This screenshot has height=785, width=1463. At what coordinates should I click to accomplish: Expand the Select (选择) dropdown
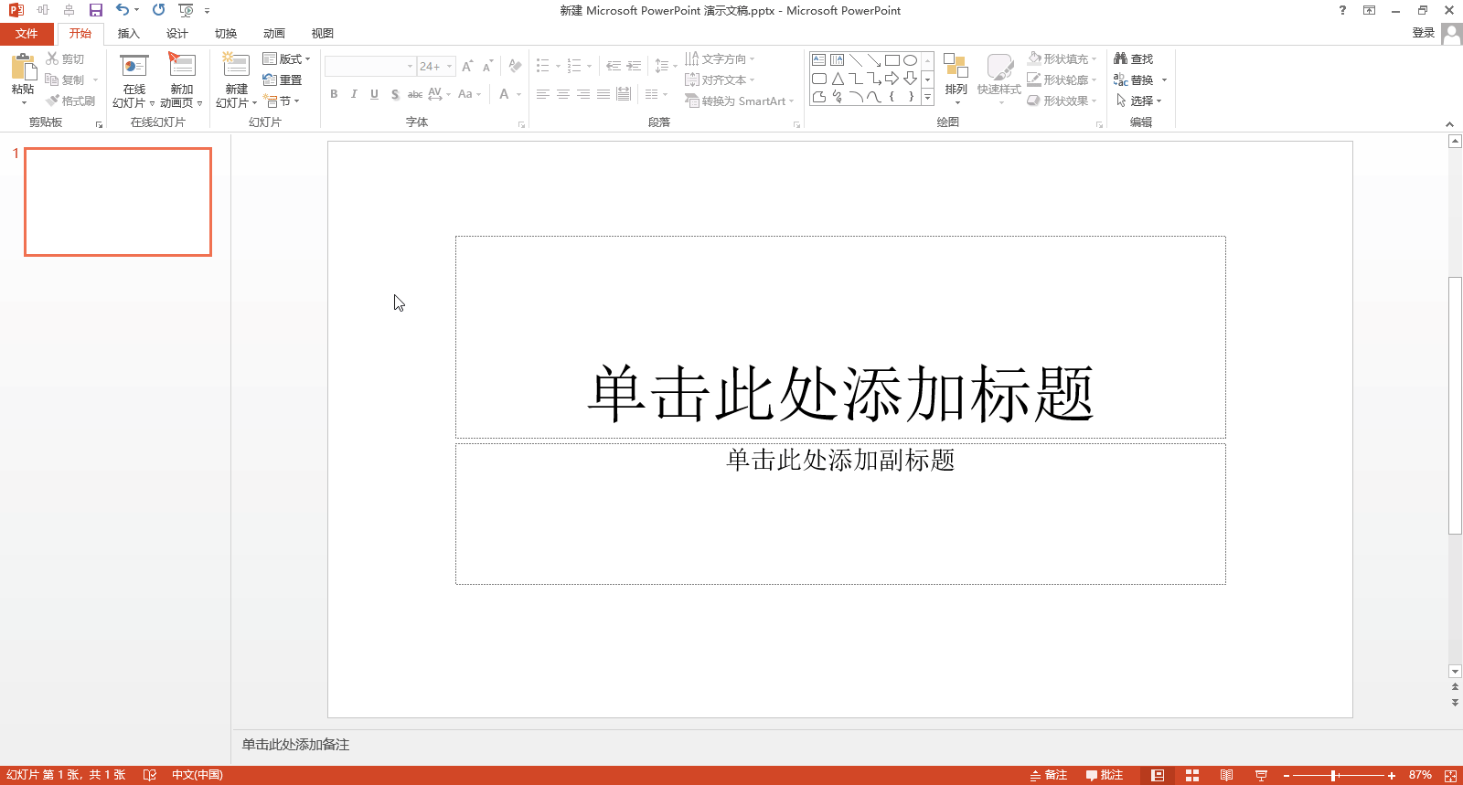point(1139,101)
